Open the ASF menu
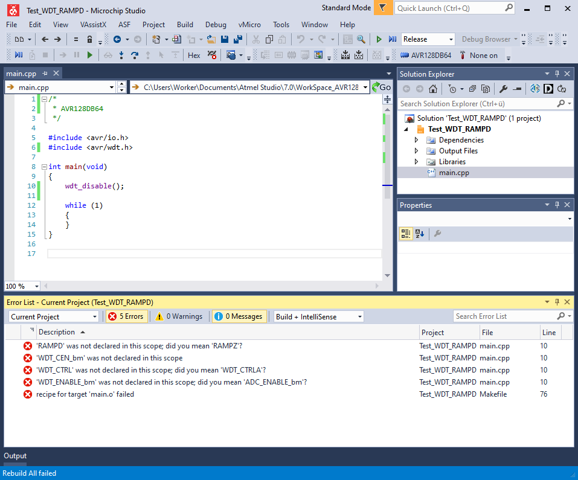This screenshot has width=578, height=480. 124,25
